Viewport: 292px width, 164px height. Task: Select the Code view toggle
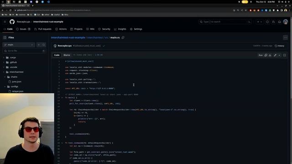tap(57, 55)
